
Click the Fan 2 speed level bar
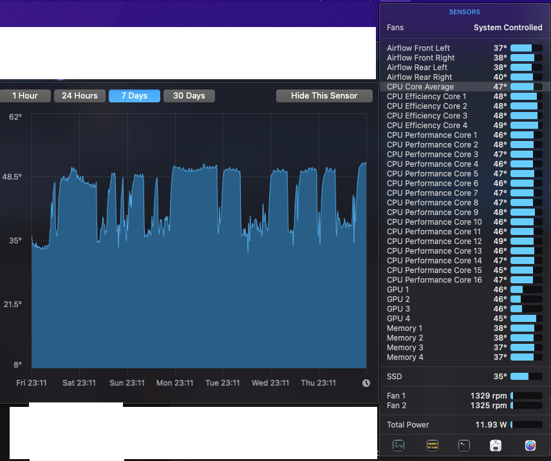(x=527, y=406)
